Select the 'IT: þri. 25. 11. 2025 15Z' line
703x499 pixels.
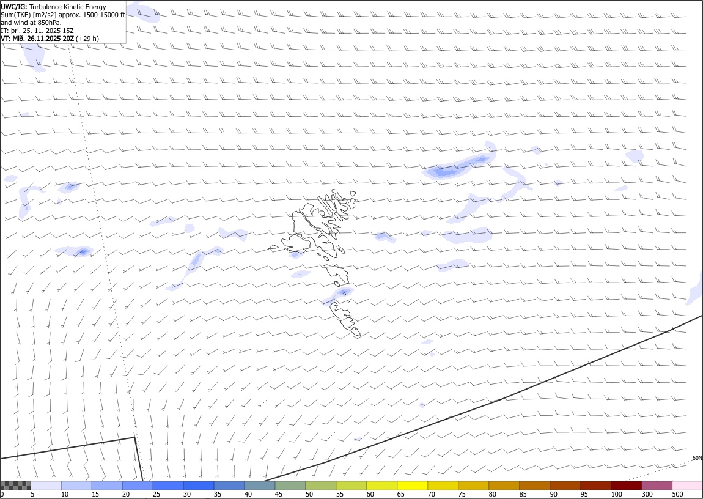(37, 31)
